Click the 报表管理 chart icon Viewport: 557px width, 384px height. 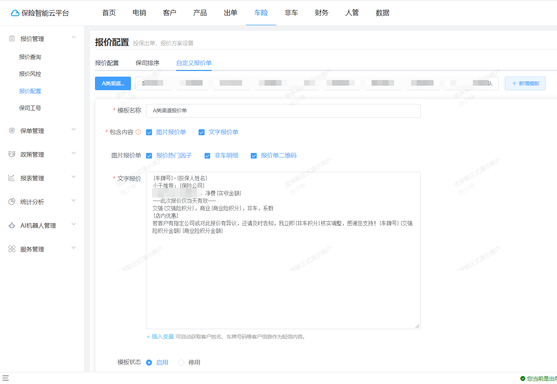[12, 178]
